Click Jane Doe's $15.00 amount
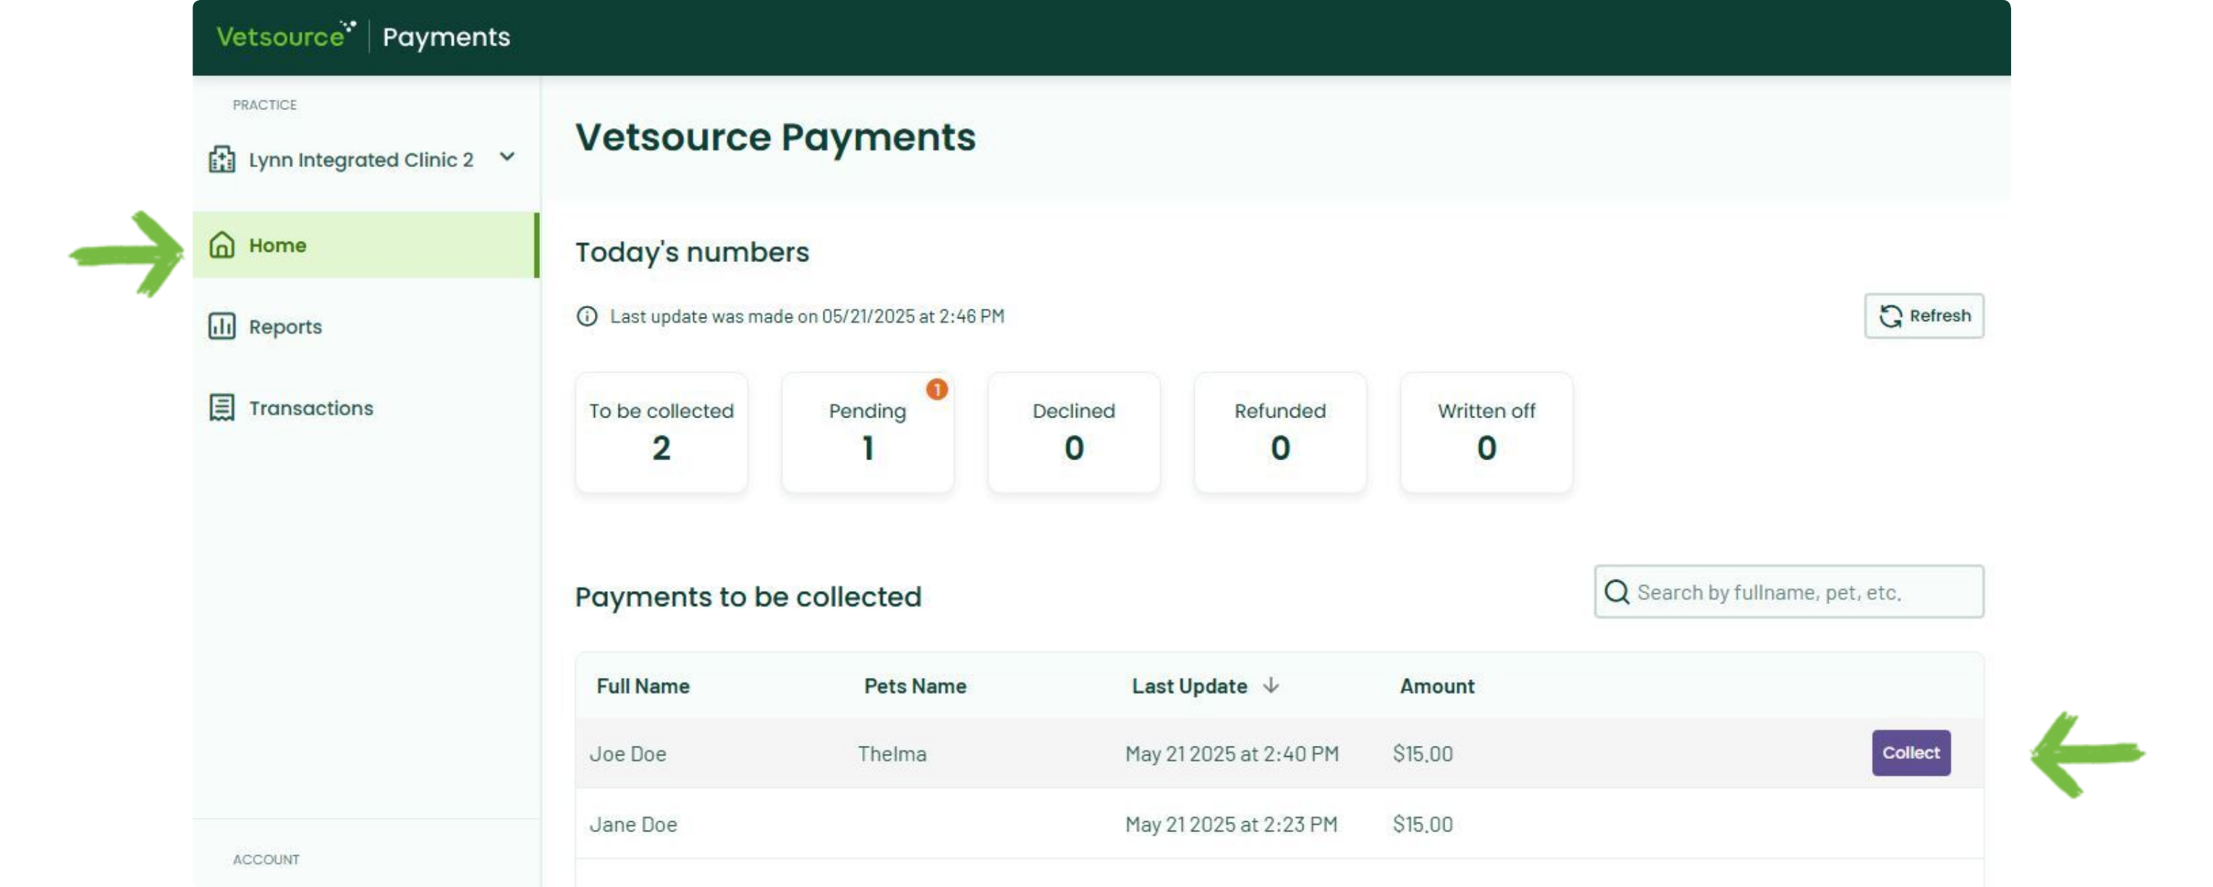 pyautogui.click(x=1423, y=824)
